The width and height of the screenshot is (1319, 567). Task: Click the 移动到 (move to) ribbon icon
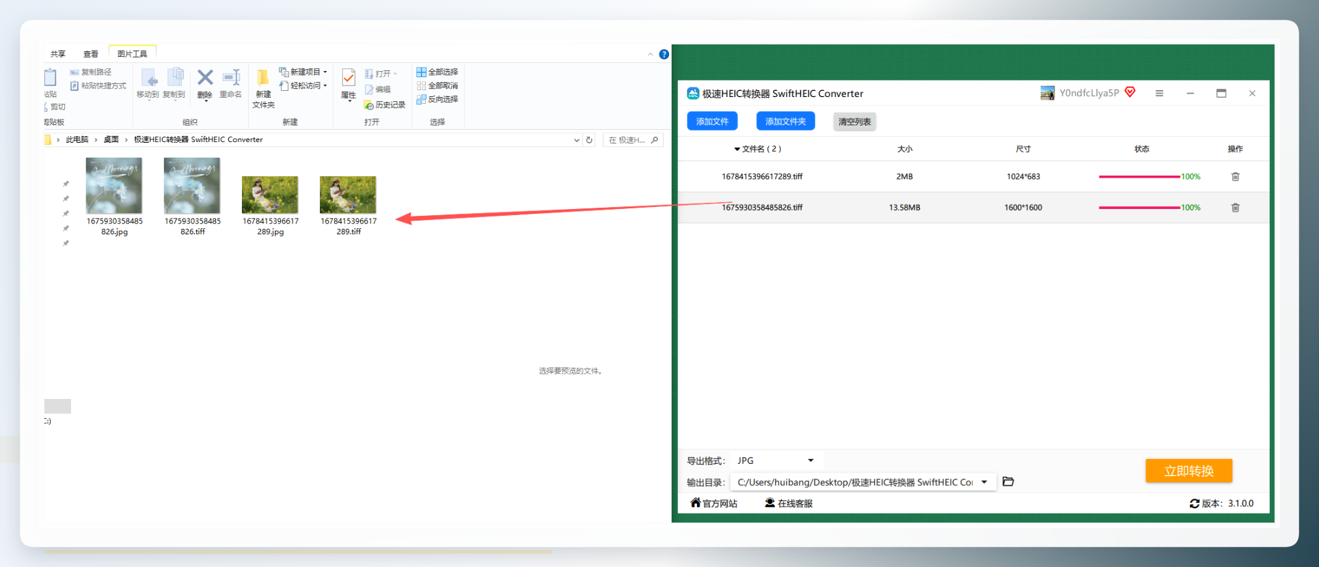pos(148,83)
